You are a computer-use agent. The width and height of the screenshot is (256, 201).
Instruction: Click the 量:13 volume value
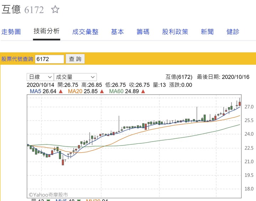(x=159, y=85)
